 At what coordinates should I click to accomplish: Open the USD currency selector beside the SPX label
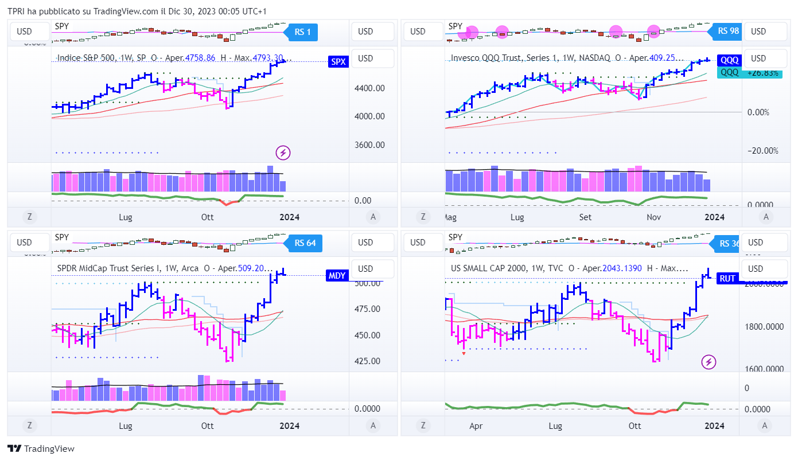click(x=372, y=58)
